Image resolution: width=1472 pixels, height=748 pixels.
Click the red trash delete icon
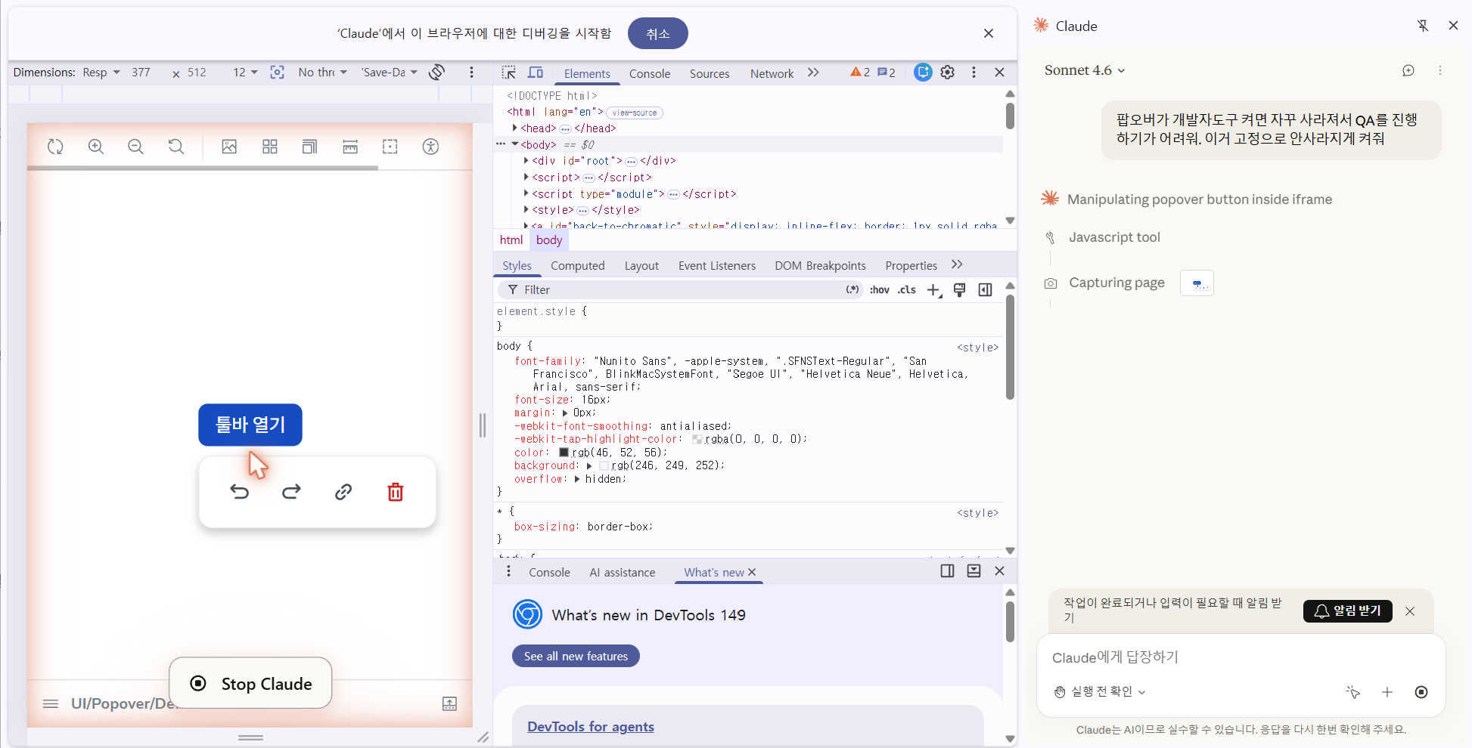click(x=396, y=492)
